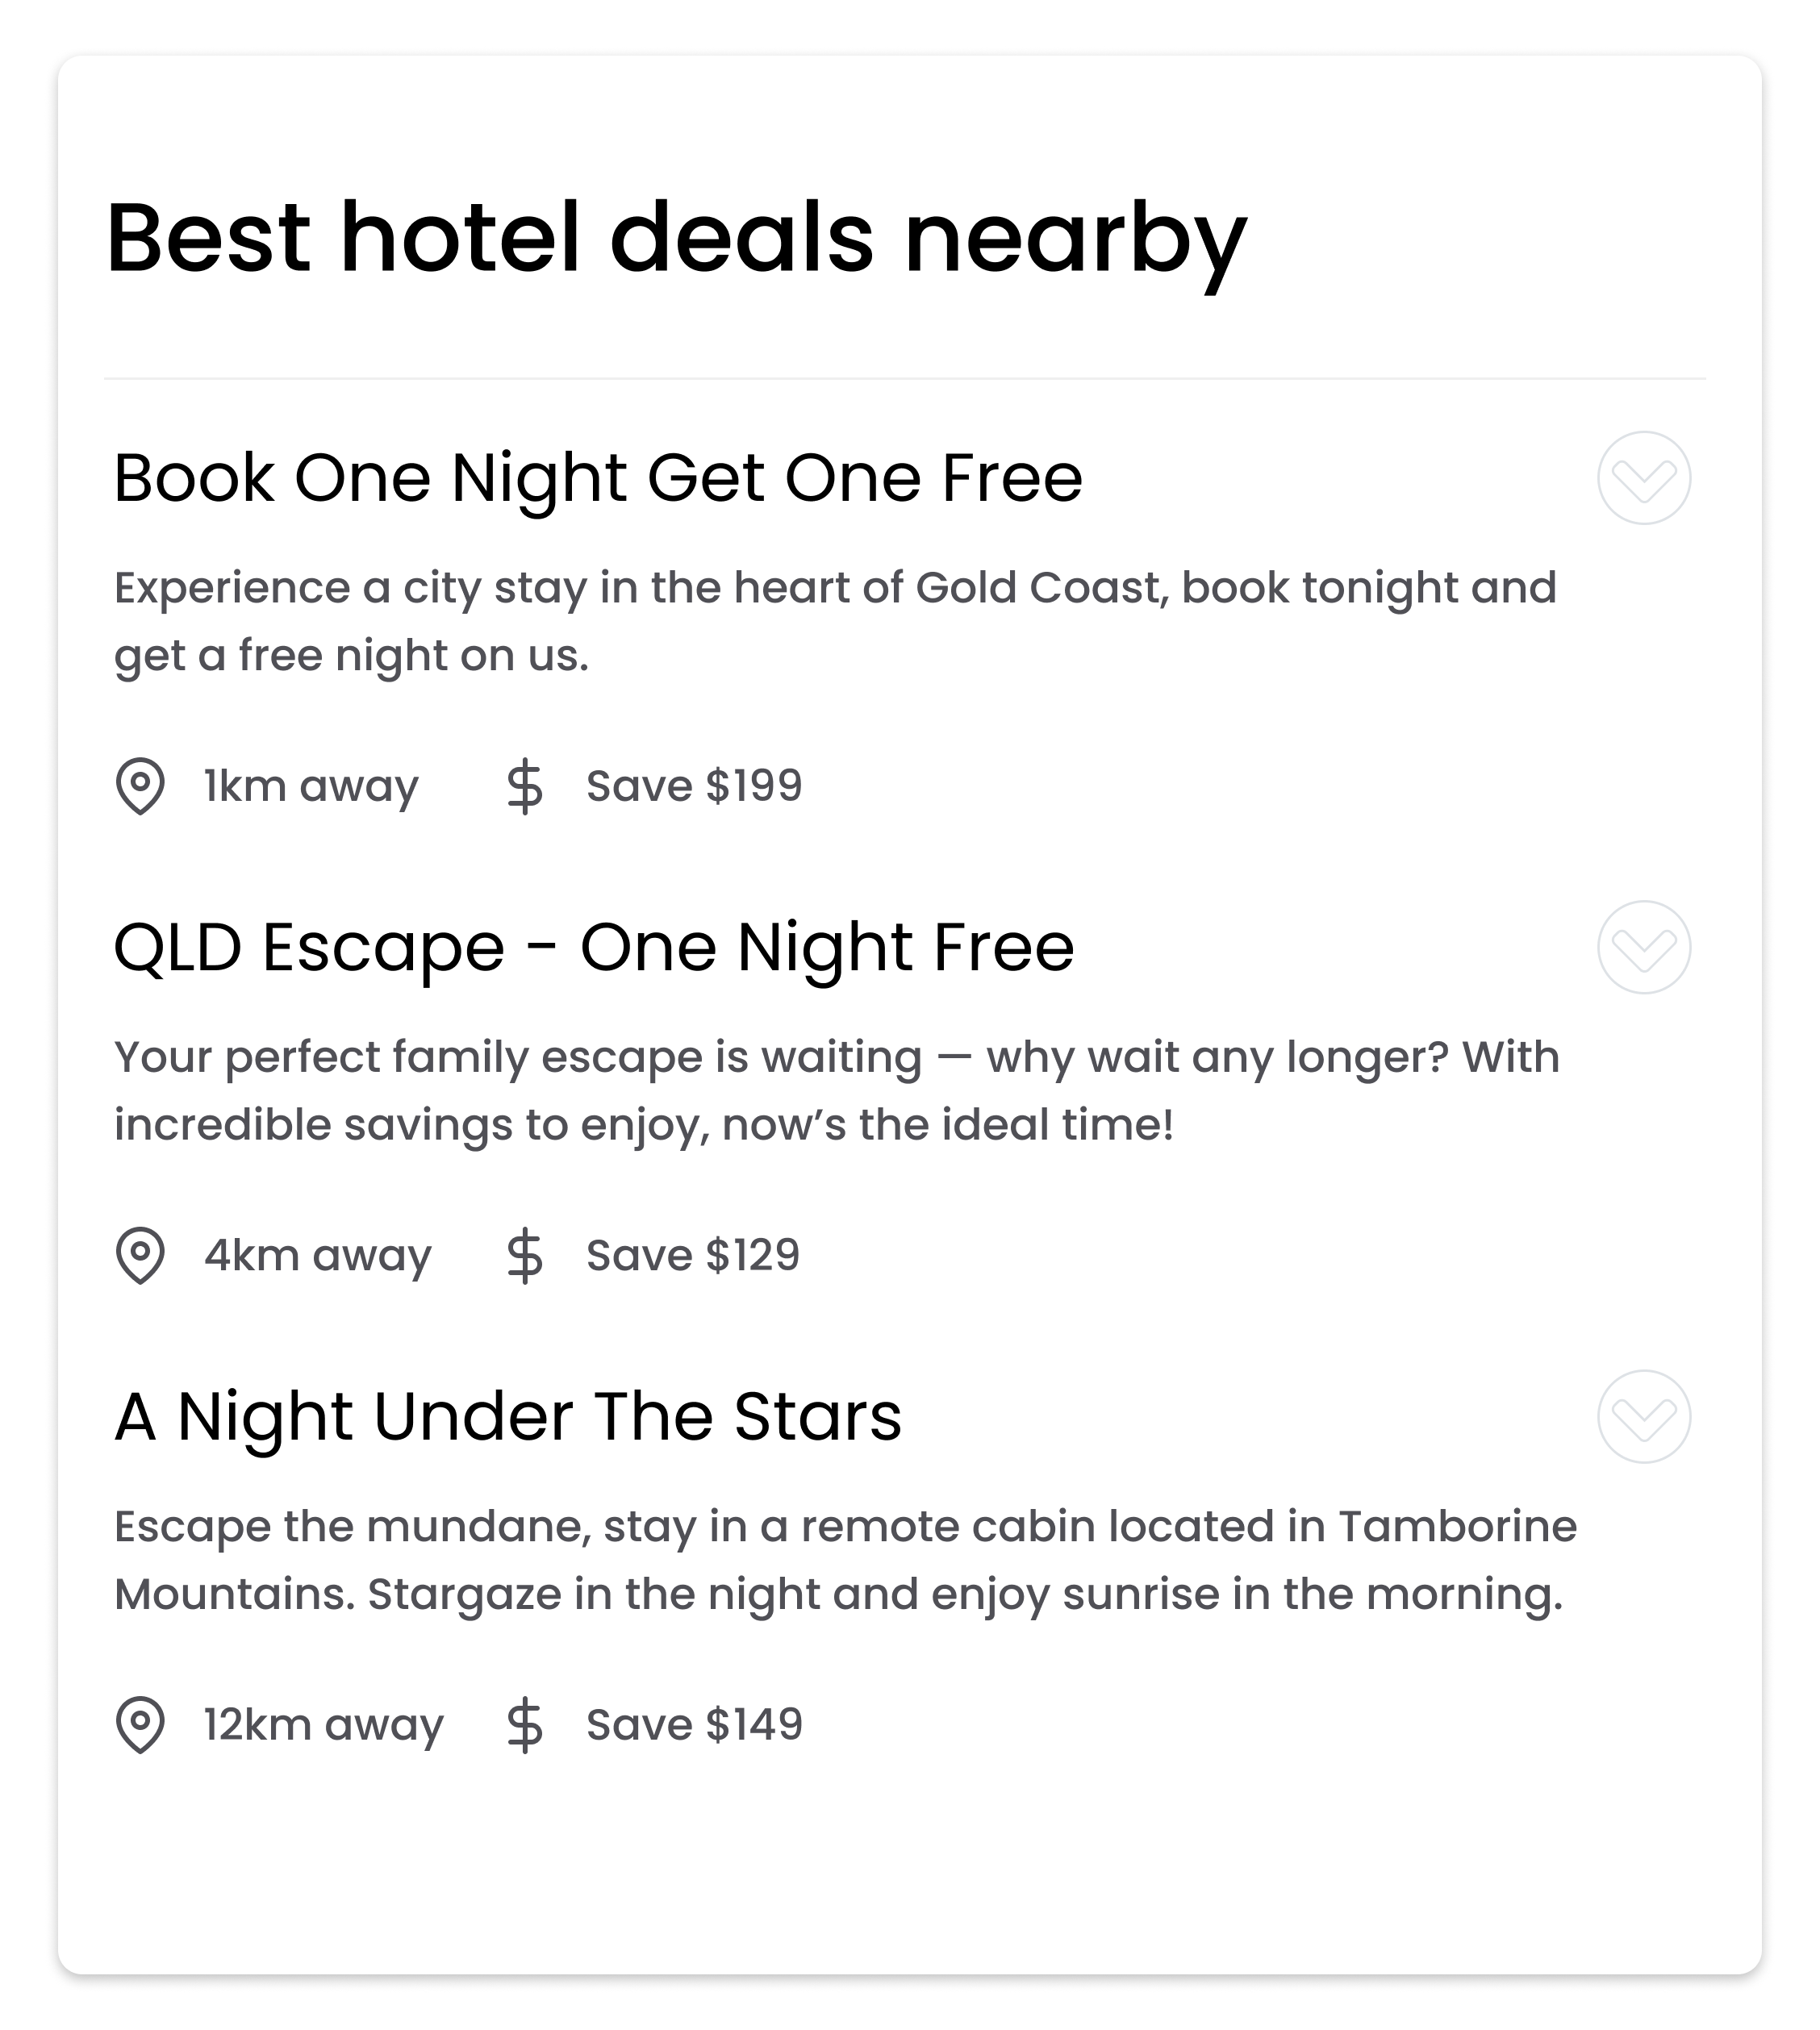Click the location pin beside 4km away
The image size is (1820, 2030).
click(140, 1256)
